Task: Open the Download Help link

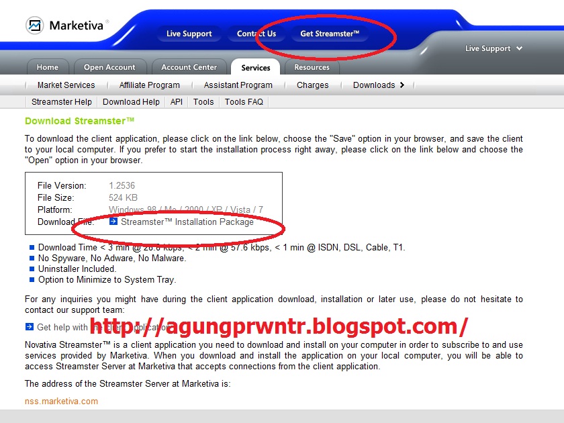Action: (131, 102)
